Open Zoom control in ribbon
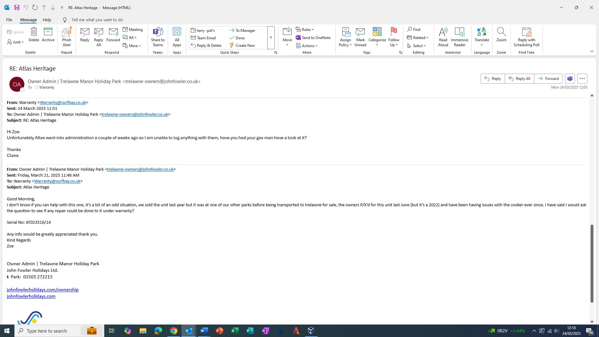 tap(501, 35)
